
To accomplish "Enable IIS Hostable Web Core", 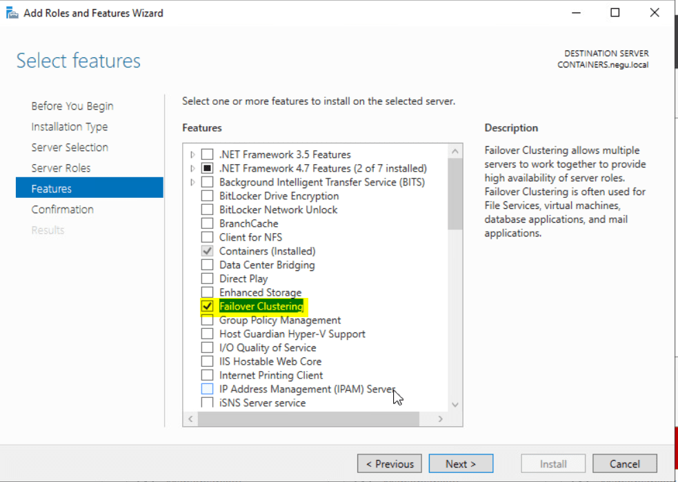I will point(208,361).
